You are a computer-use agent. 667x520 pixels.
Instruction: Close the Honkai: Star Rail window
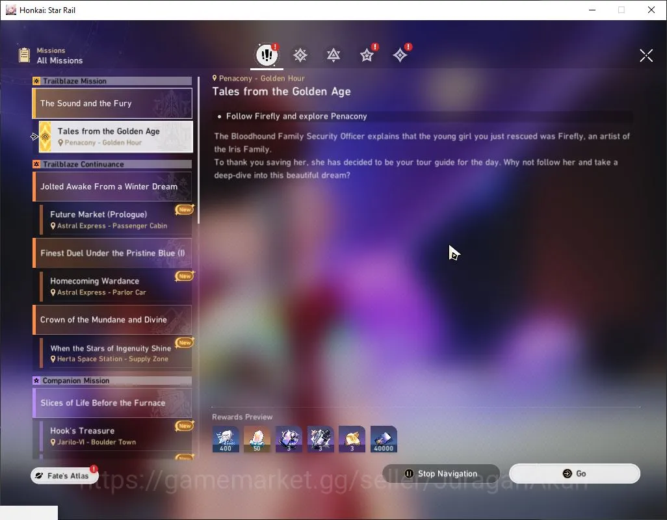click(651, 10)
